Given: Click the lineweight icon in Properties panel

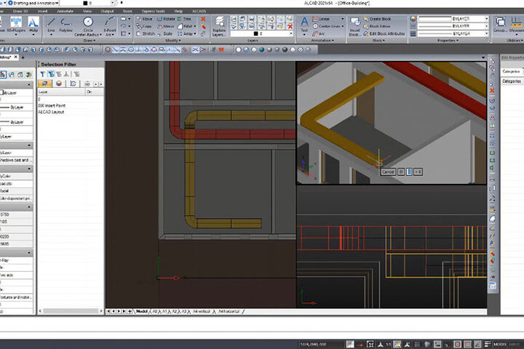Looking at the screenshot, I should 413,33.
